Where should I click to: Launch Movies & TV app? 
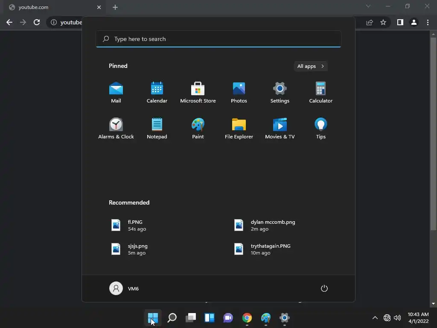click(x=280, y=129)
